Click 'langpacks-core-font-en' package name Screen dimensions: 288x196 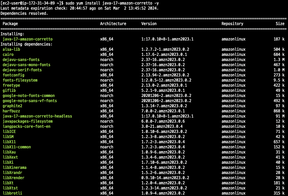[27, 126]
